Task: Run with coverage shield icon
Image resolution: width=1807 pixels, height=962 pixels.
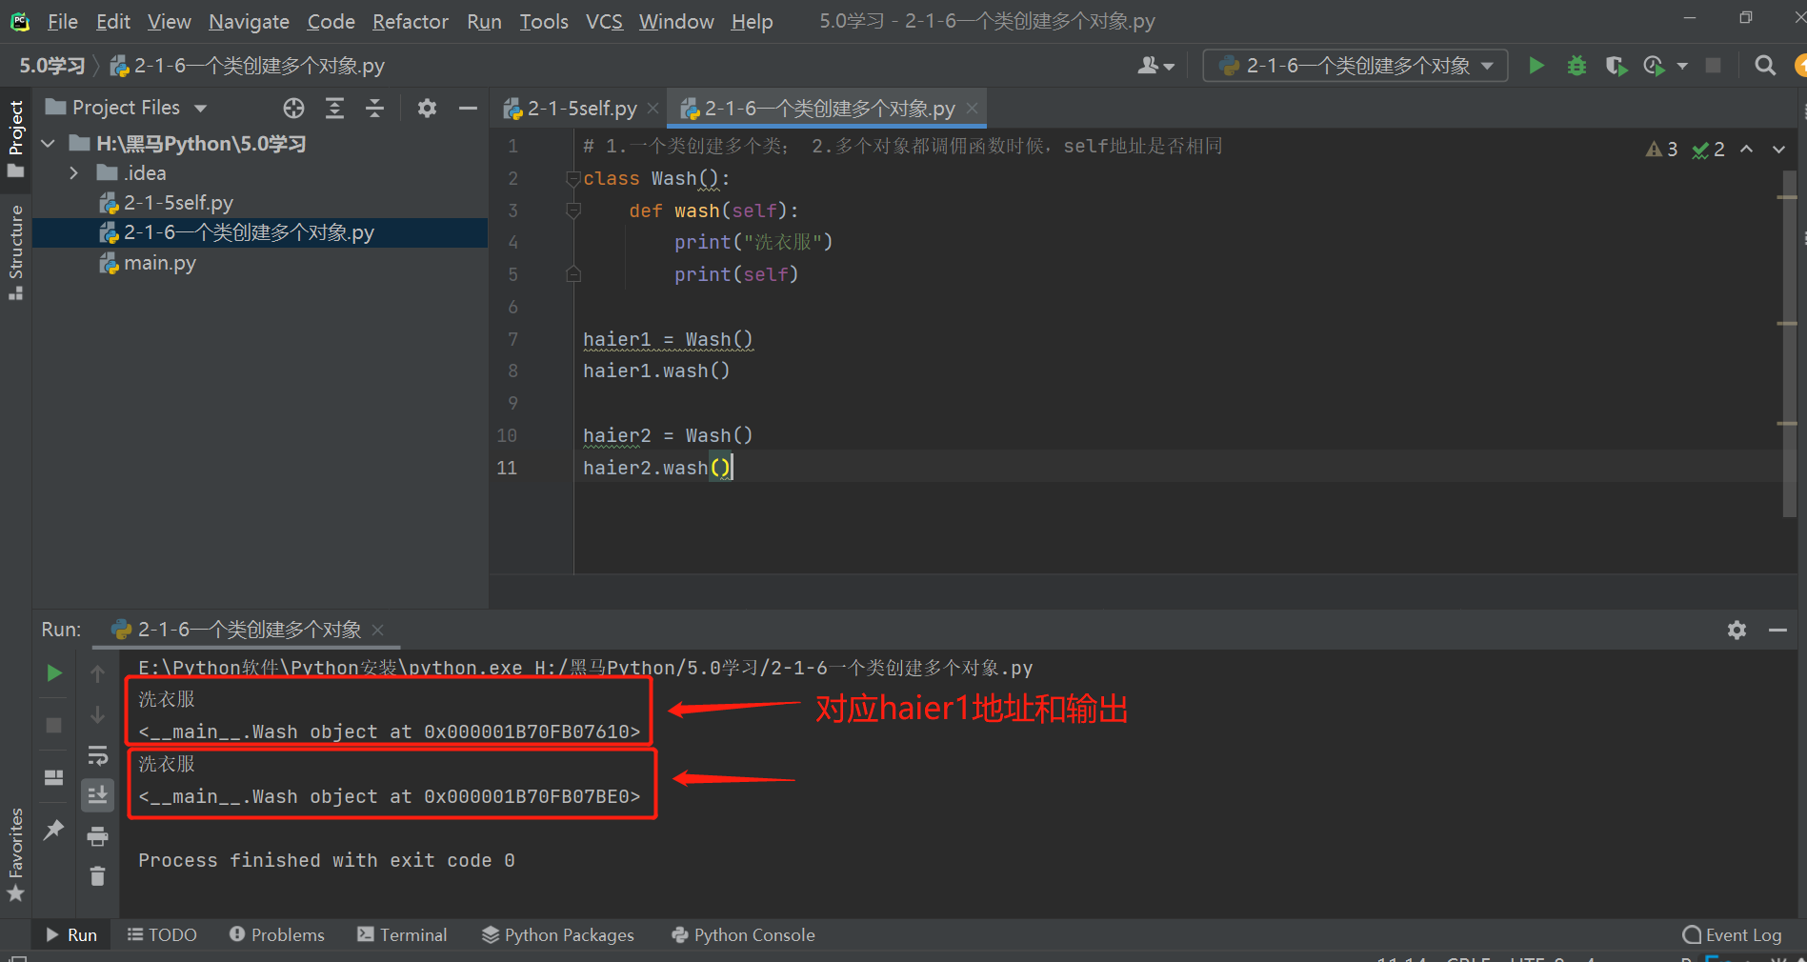Action: 1616,66
